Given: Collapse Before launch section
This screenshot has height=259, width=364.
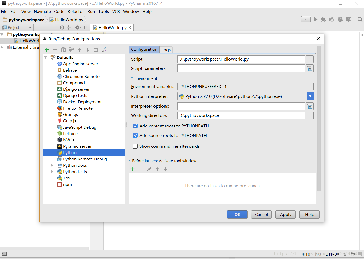Looking at the screenshot, I should pos(130,161).
